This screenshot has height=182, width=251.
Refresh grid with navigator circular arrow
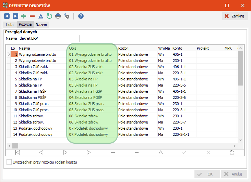click(x=232, y=153)
